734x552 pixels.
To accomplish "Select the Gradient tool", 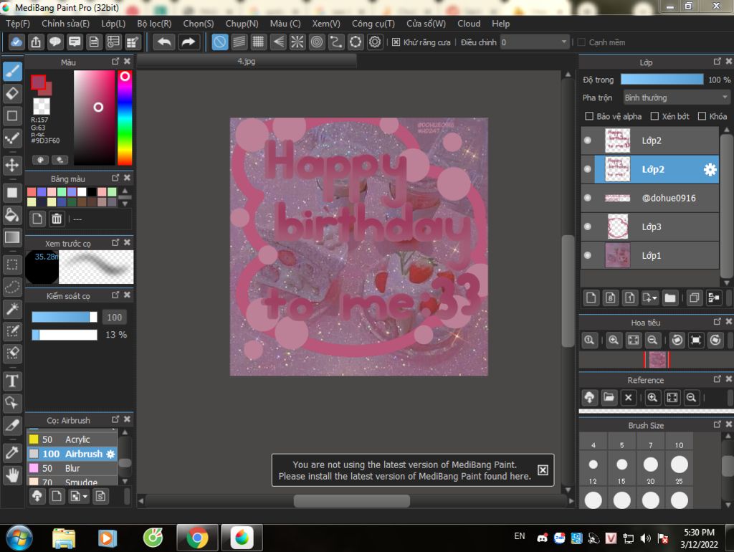I will pos(13,237).
